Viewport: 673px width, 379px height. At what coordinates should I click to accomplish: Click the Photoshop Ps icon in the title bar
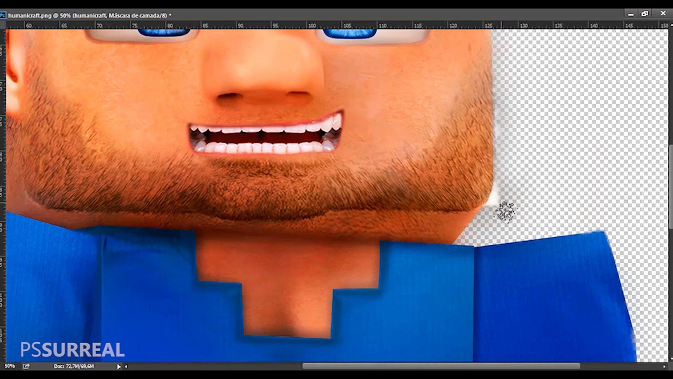[3, 15]
